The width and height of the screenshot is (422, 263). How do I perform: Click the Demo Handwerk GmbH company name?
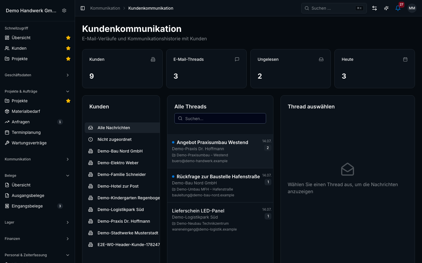pyautogui.click(x=31, y=11)
